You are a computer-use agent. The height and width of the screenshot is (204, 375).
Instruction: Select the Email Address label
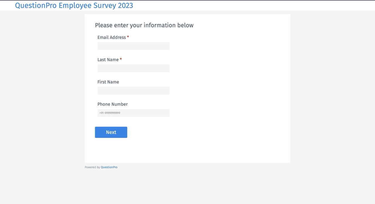111,37
